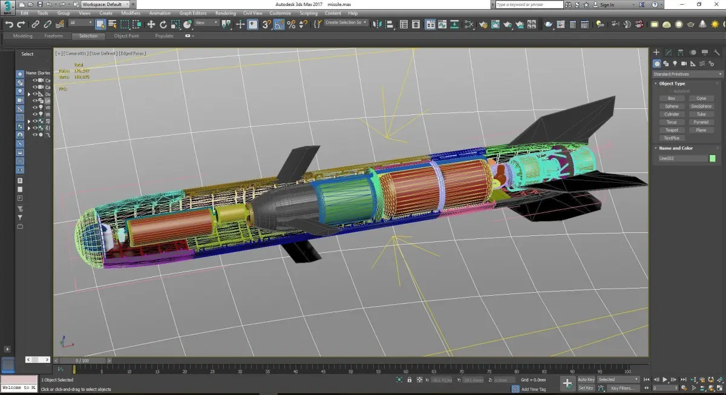726x395 pixels.
Task: Click the Teapot primitive button
Action: [x=671, y=130]
